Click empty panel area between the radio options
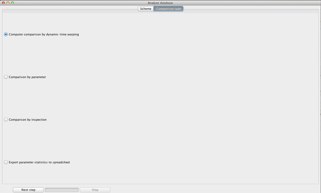This screenshot has height=193, width=321. tap(160, 98)
